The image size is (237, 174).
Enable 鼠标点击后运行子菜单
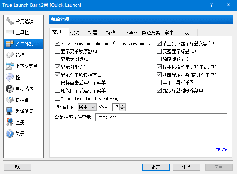coord(57,83)
